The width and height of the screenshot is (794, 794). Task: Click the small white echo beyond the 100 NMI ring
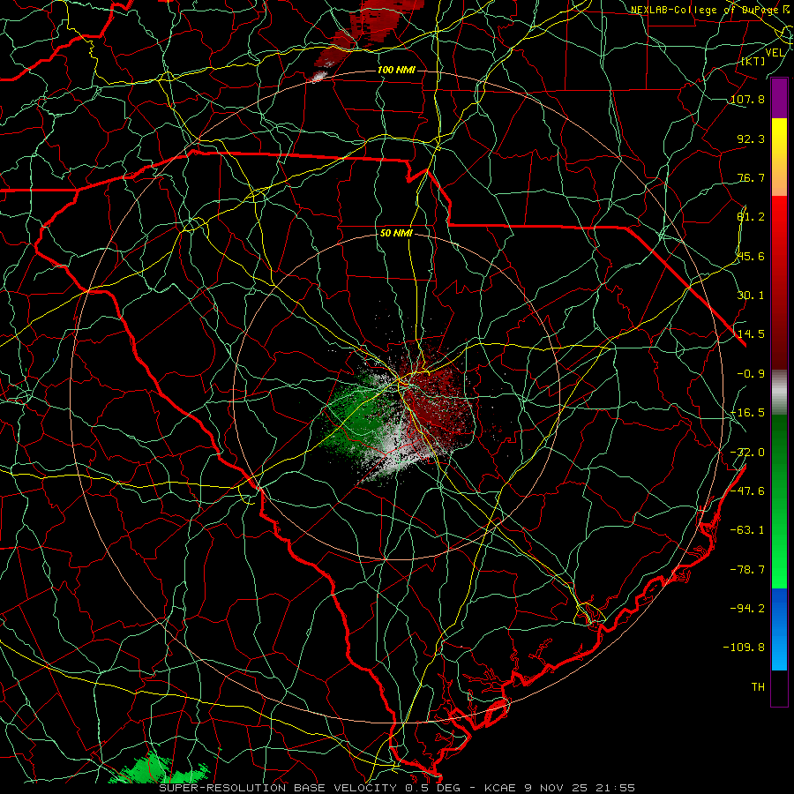coord(319,77)
